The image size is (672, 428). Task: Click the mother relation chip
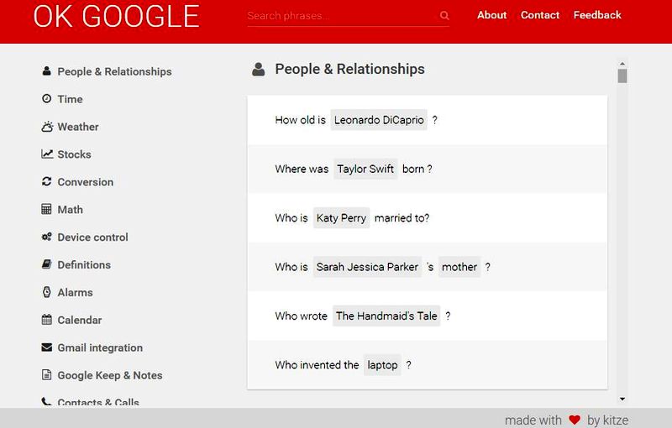(x=459, y=267)
